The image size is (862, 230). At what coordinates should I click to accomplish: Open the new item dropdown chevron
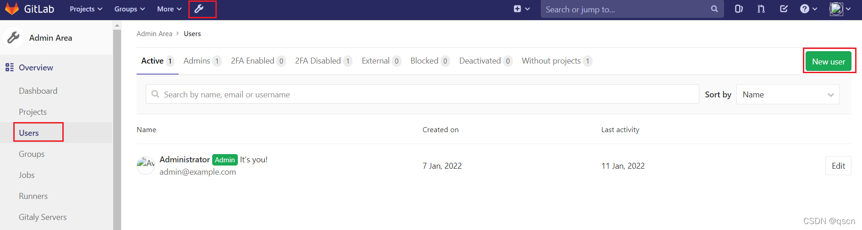527,9
